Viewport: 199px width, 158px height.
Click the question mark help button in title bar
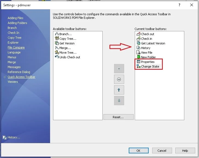[179, 5]
